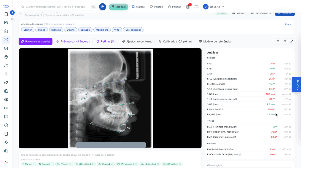
Task: Open the lightning bolt icon in sidebar
Action: pyautogui.click(x=6, y=142)
